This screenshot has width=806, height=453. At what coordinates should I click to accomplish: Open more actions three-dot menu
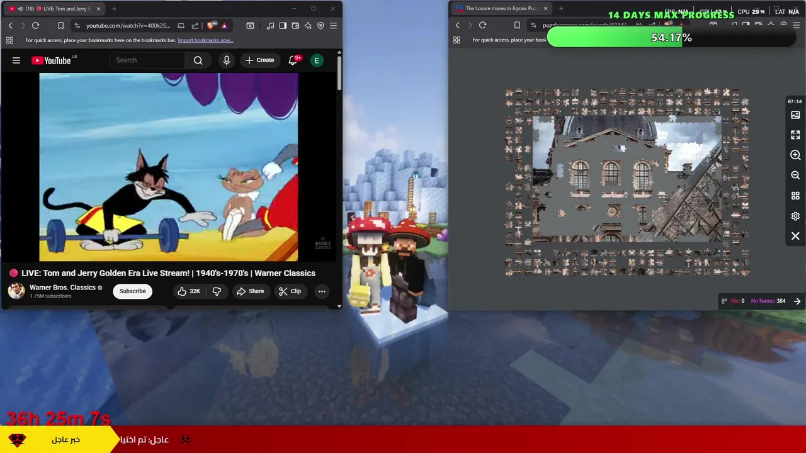coord(322,291)
